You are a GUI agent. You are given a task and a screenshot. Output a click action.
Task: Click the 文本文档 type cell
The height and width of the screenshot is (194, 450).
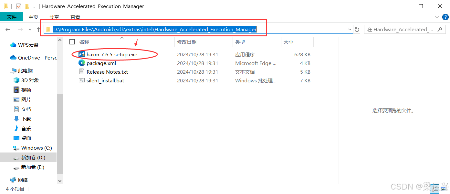245,72
